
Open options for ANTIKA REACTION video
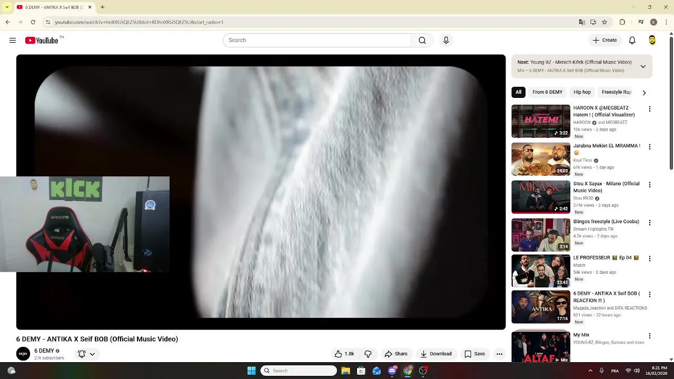pos(649,294)
